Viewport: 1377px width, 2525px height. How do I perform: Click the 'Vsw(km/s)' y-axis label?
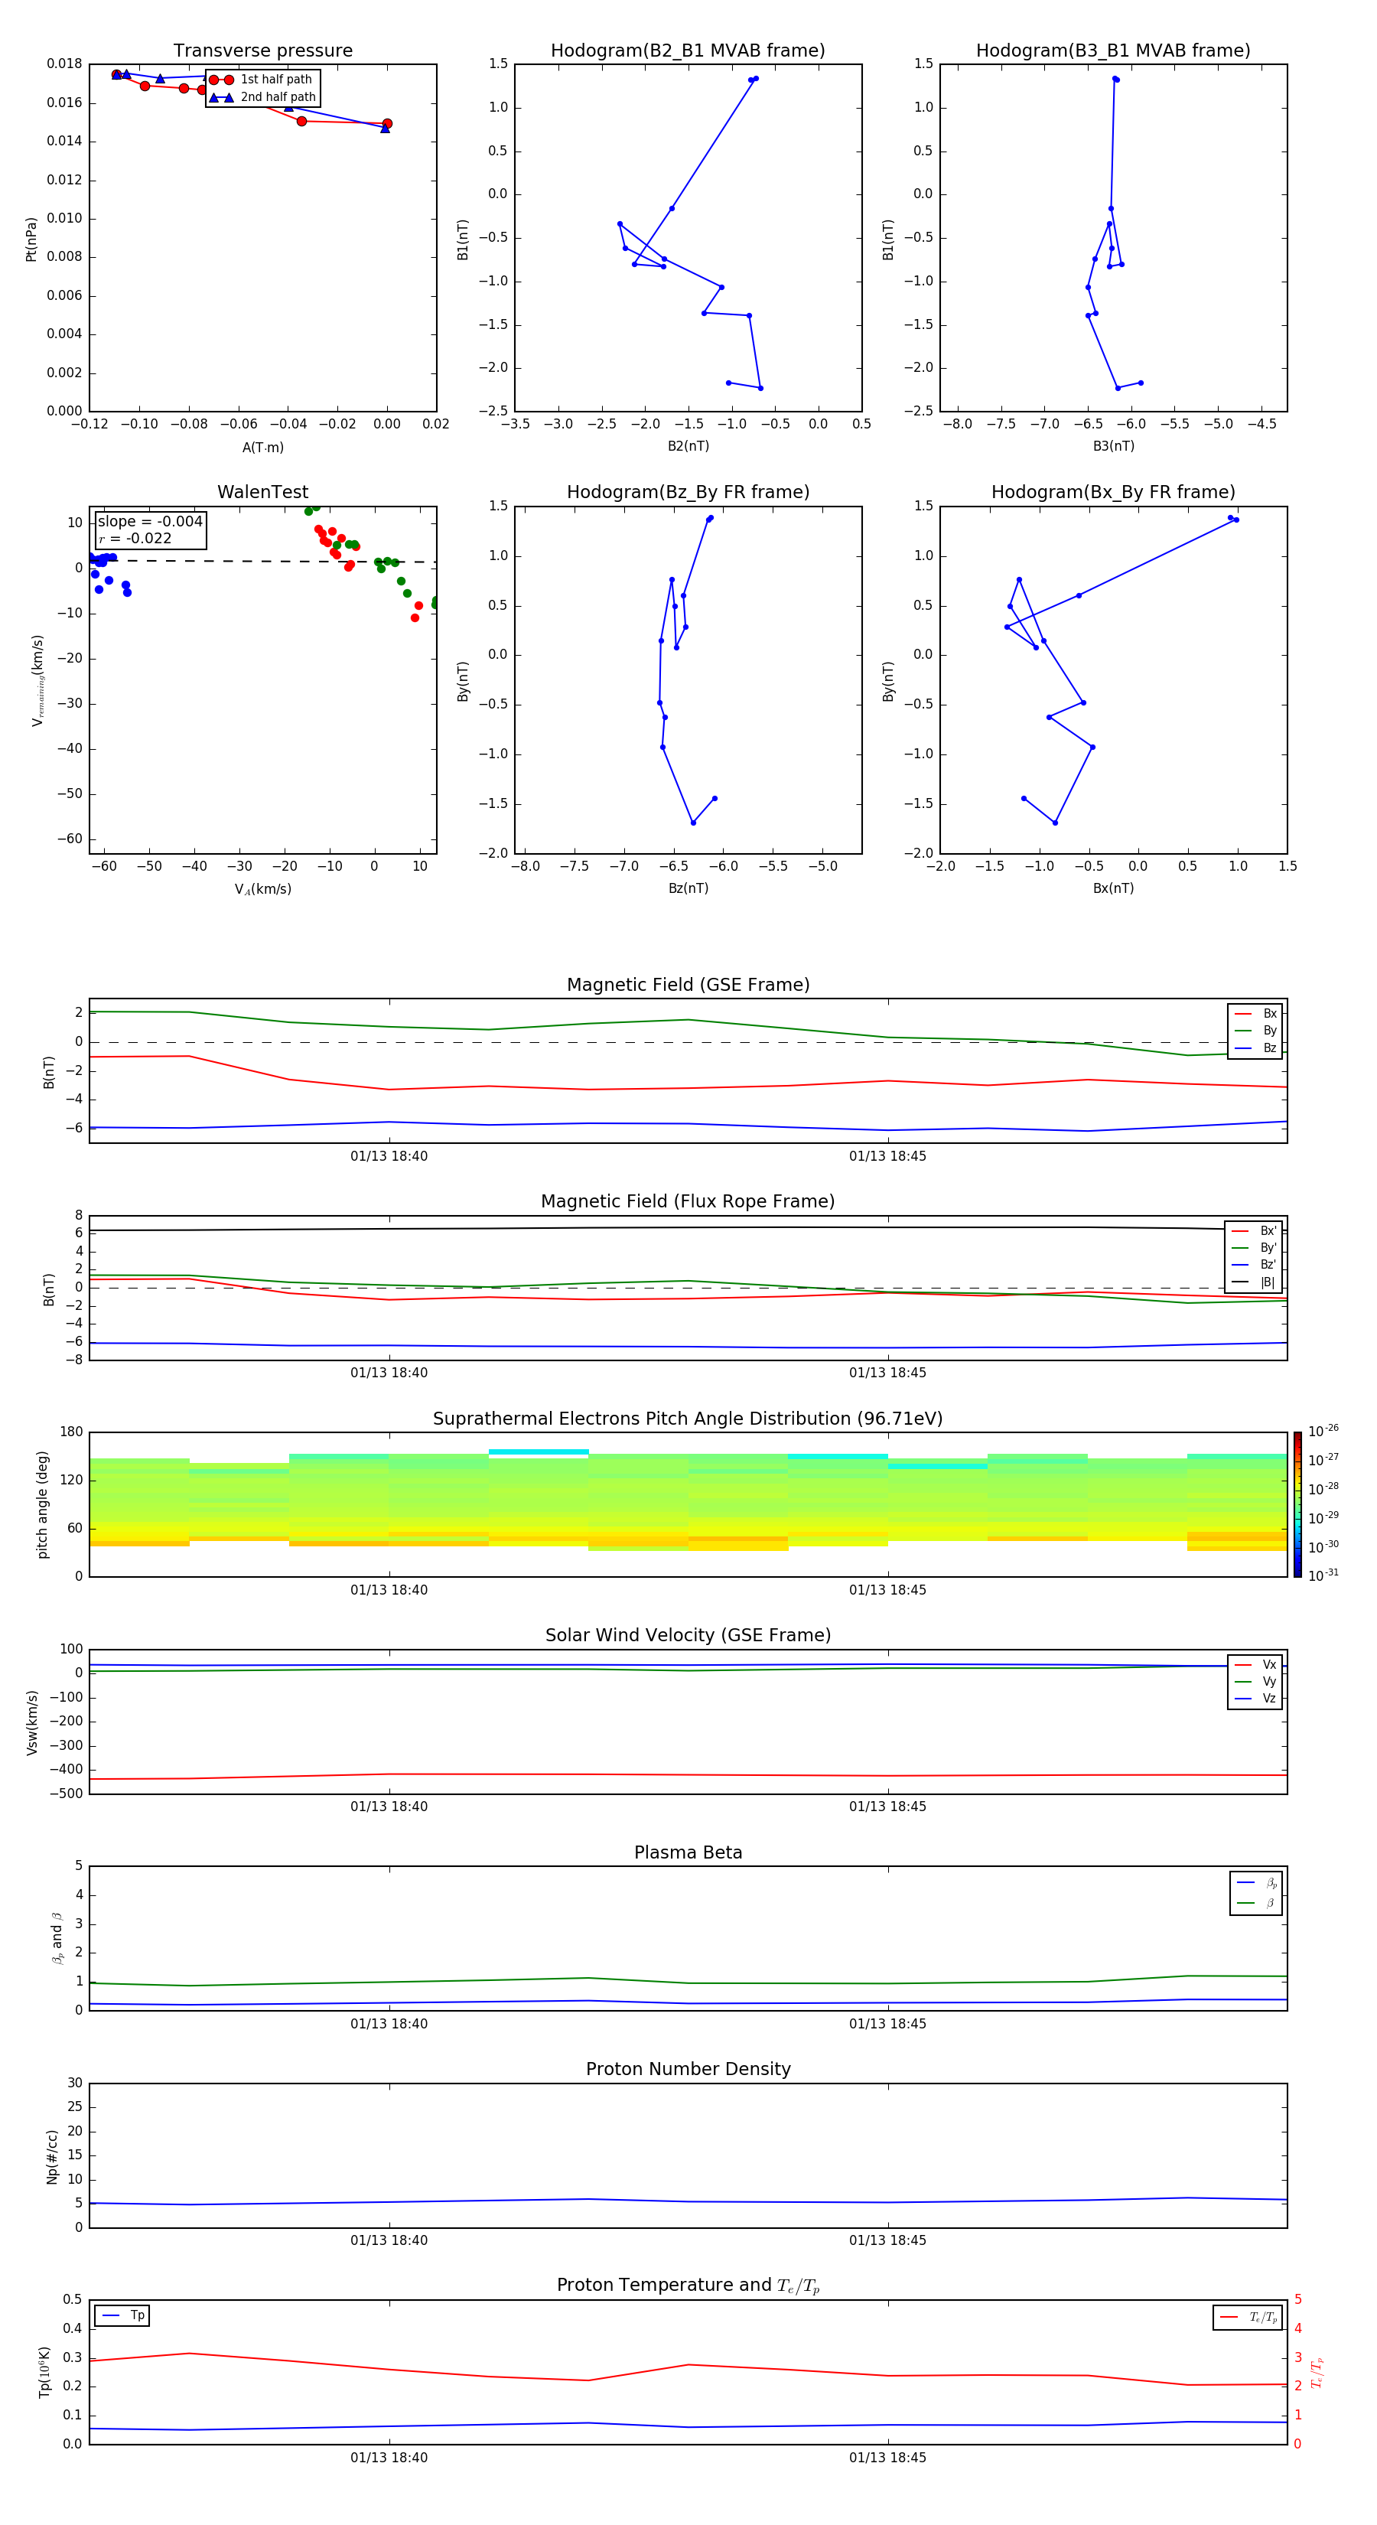pyautogui.click(x=31, y=1722)
